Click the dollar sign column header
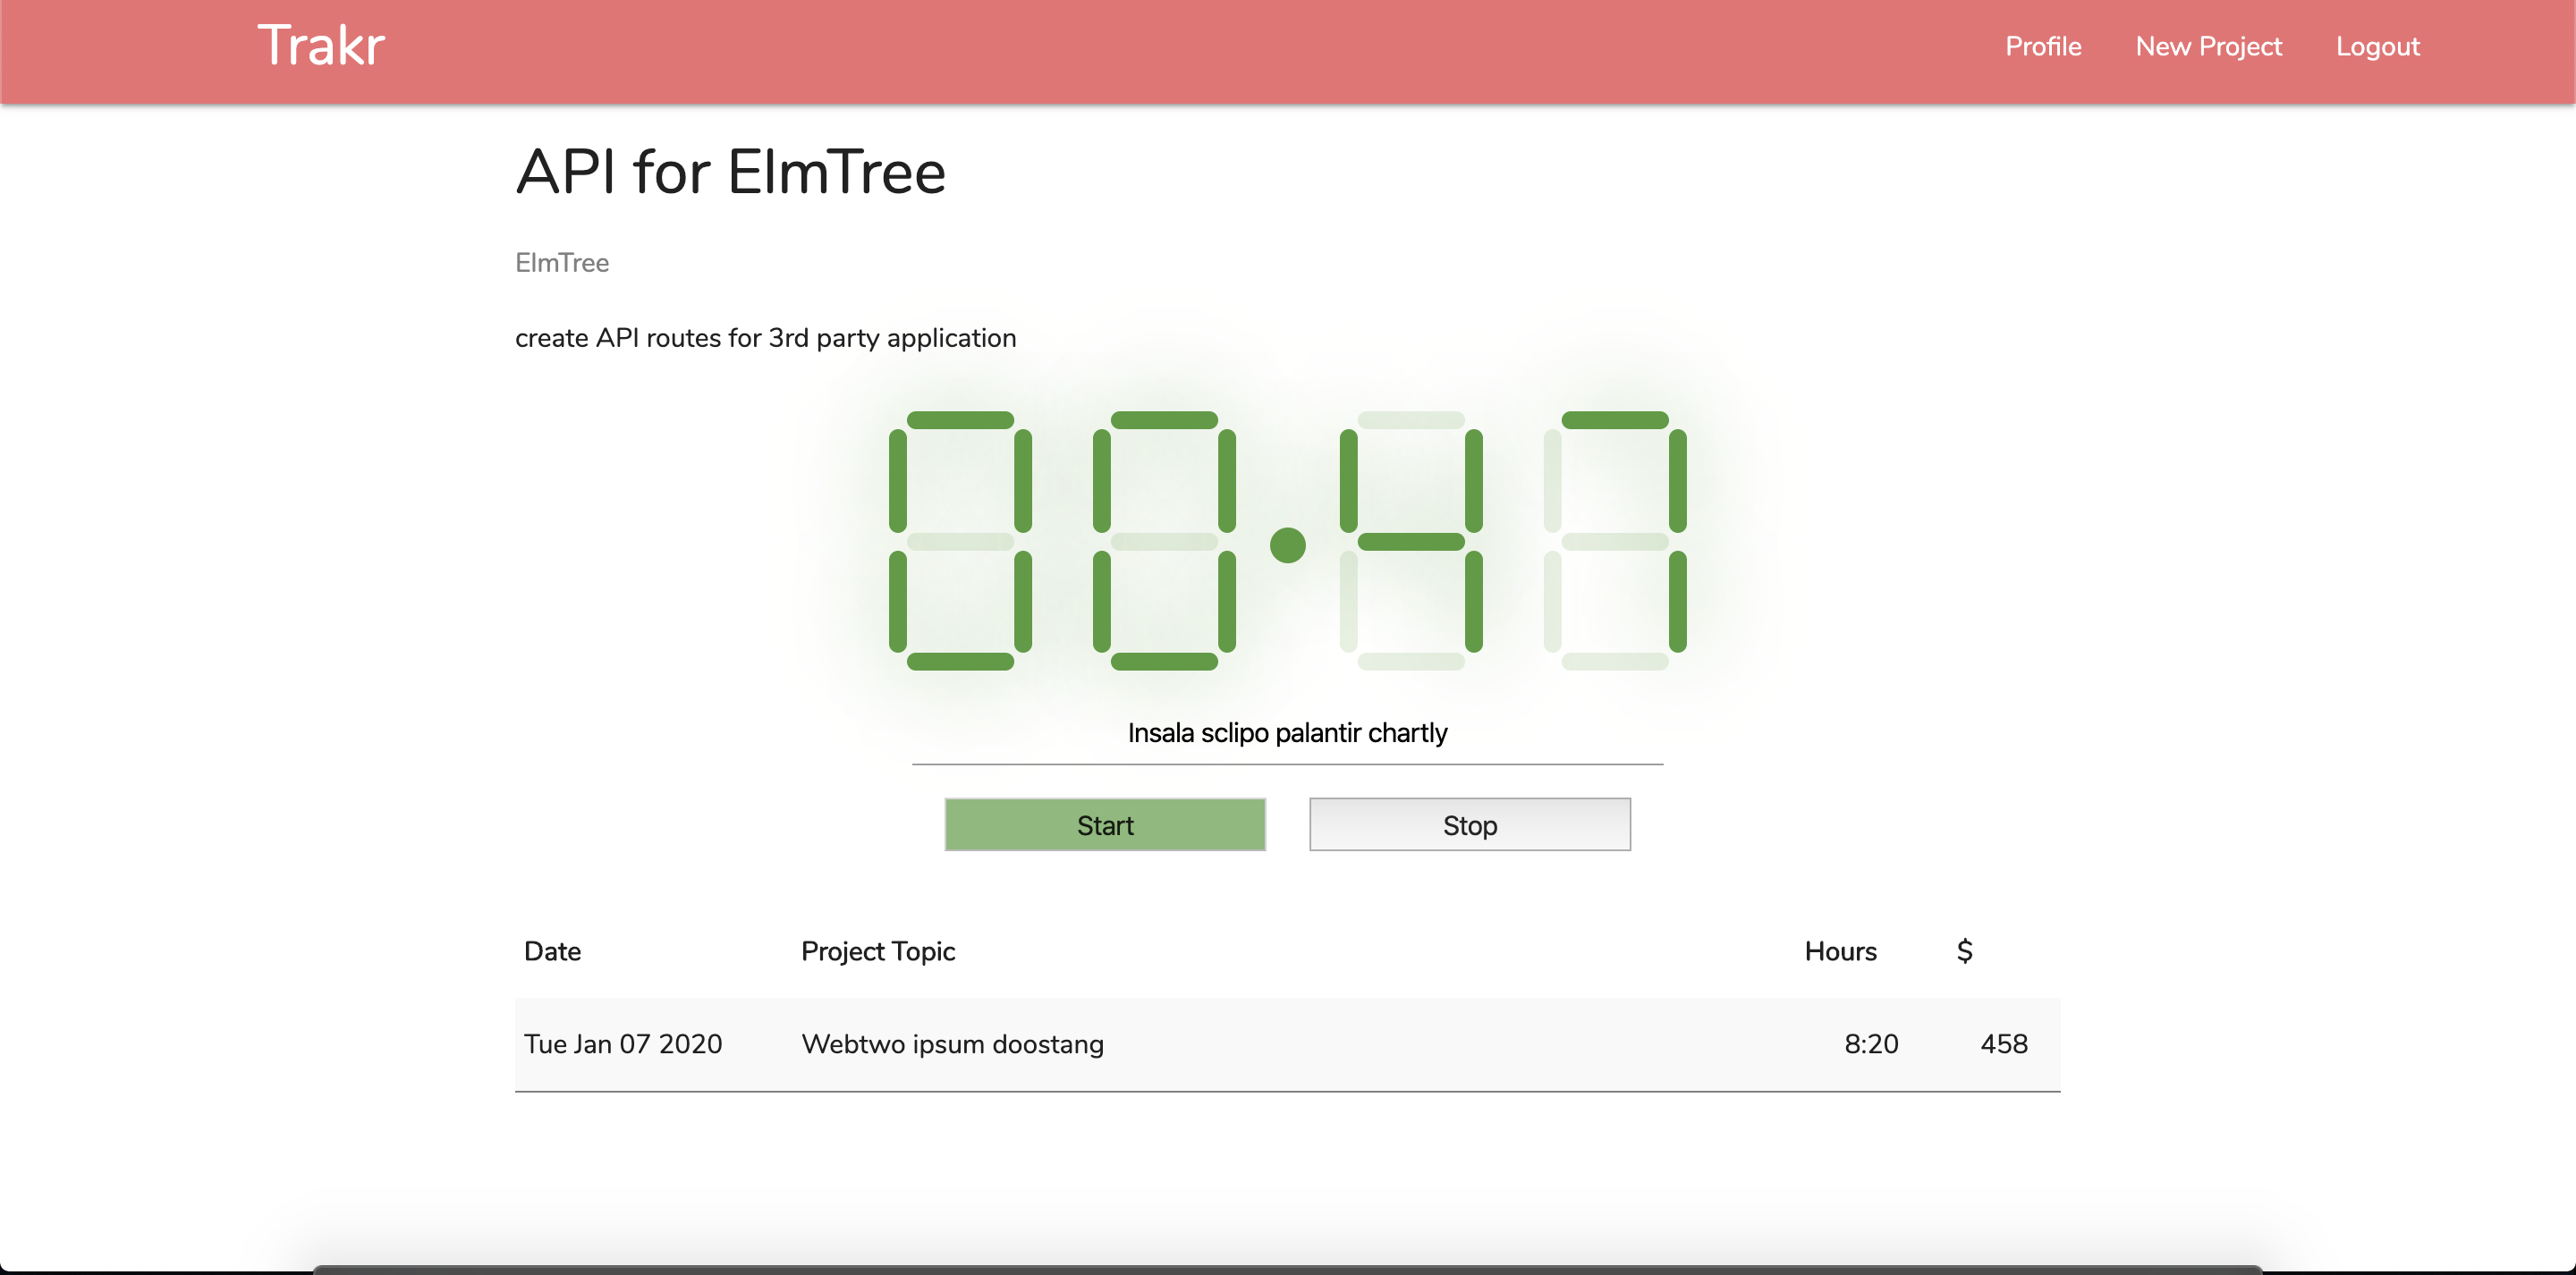 [x=1964, y=951]
